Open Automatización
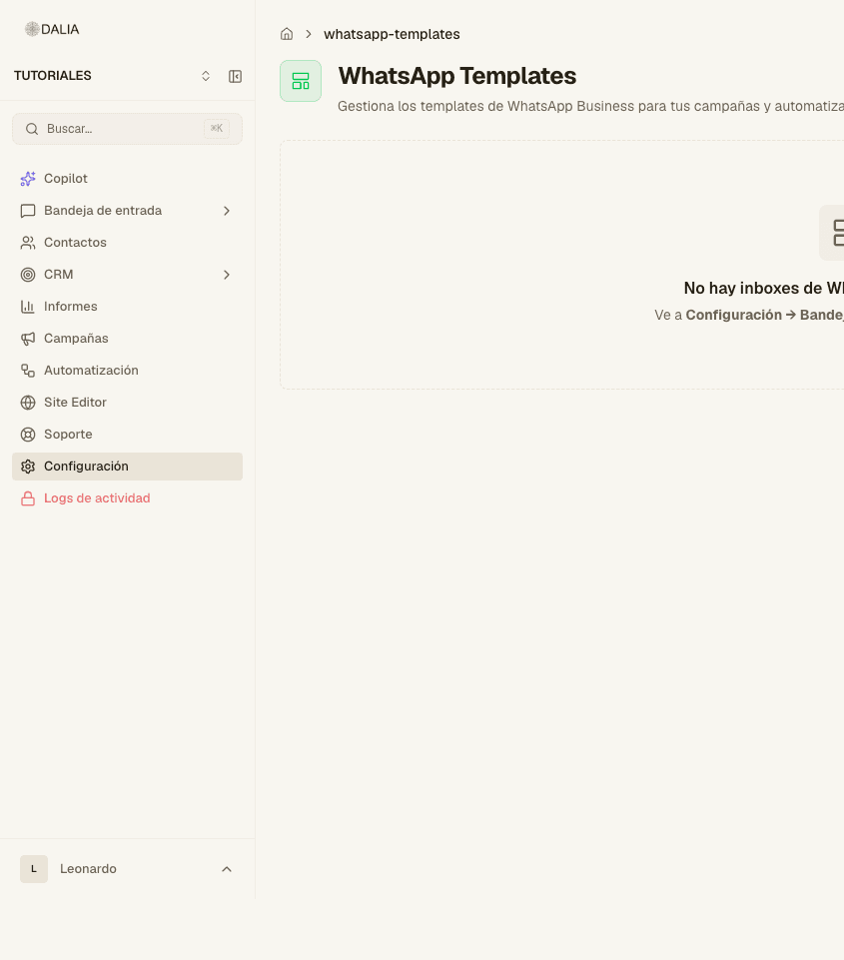 click(x=127, y=371)
